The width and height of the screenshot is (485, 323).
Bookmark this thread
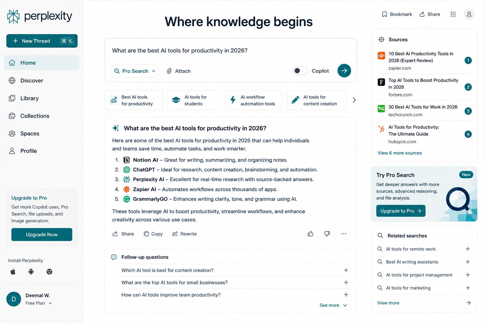pyautogui.click(x=397, y=14)
